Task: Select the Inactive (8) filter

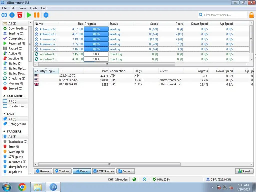Action: 15,58
